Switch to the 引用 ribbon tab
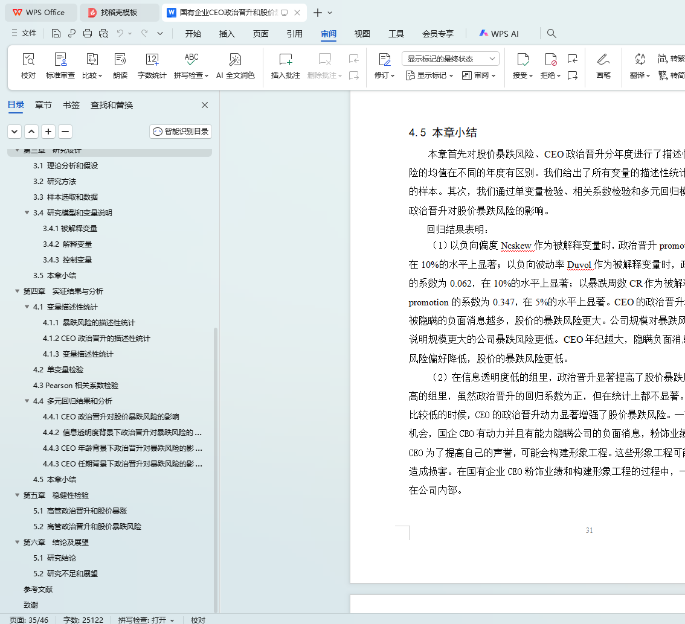685x624 pixels. pos(294,34)
